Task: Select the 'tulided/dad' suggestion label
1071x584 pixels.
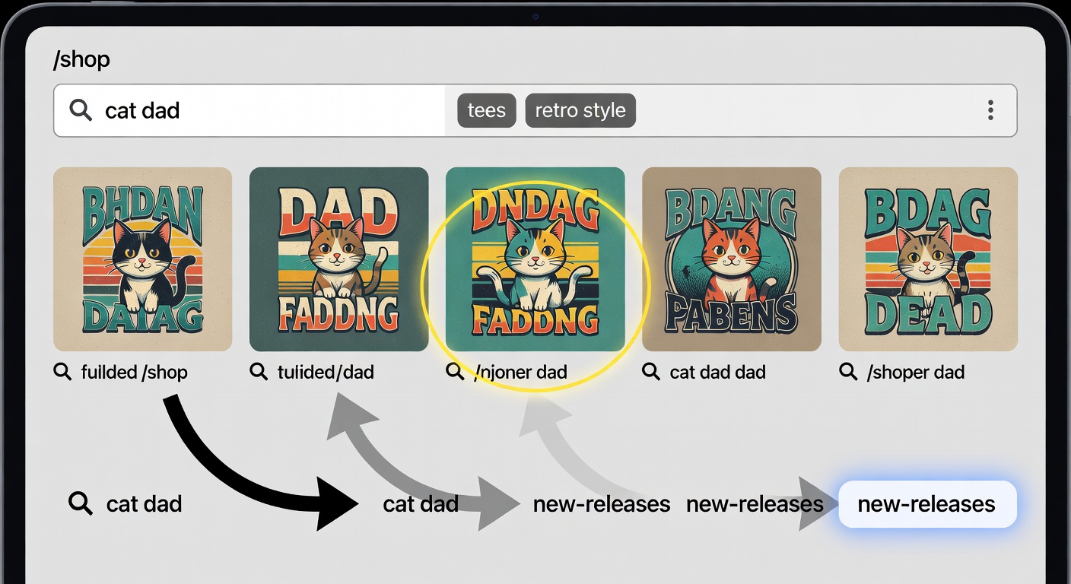Action: point(326,373)
